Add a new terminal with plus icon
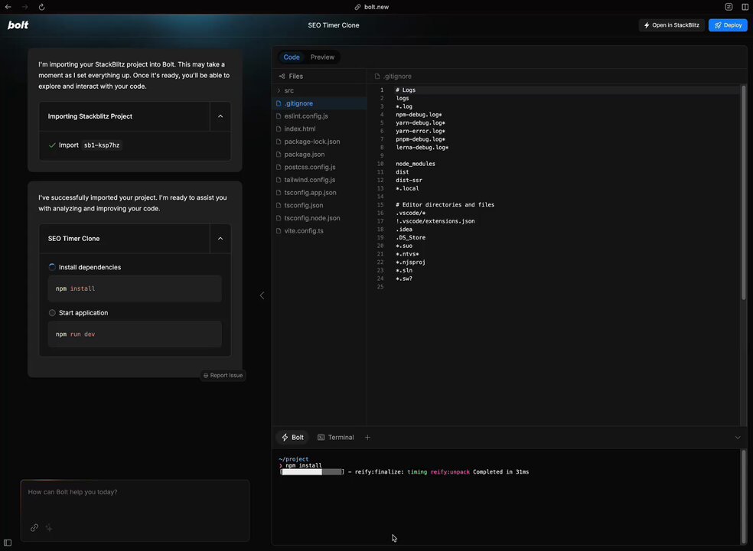The height and width of the screenshot is (551, 753). click(x=367, y=437)
